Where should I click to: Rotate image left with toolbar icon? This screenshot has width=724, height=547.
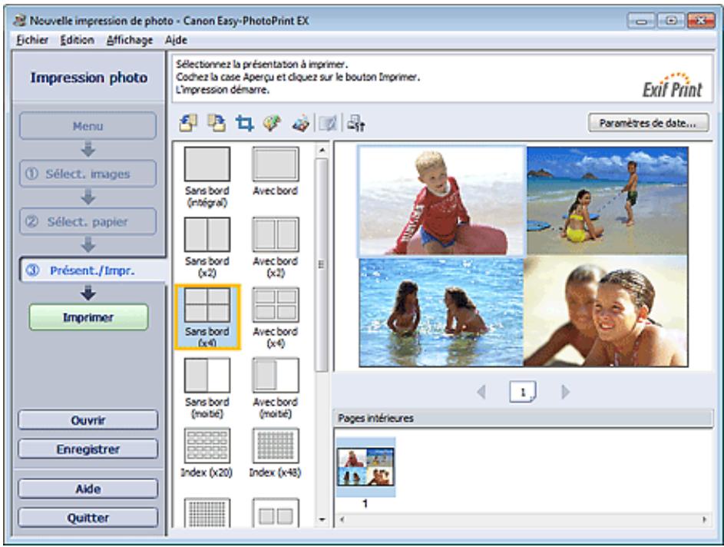pyautogui.click(x=188, y=124)
